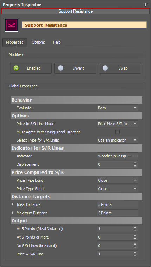Toggle the Enabled modifier
This screenshot has height=267, width=151.
31,68
